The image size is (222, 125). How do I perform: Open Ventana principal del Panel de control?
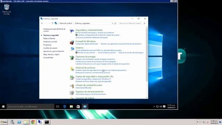click(54, 30)
